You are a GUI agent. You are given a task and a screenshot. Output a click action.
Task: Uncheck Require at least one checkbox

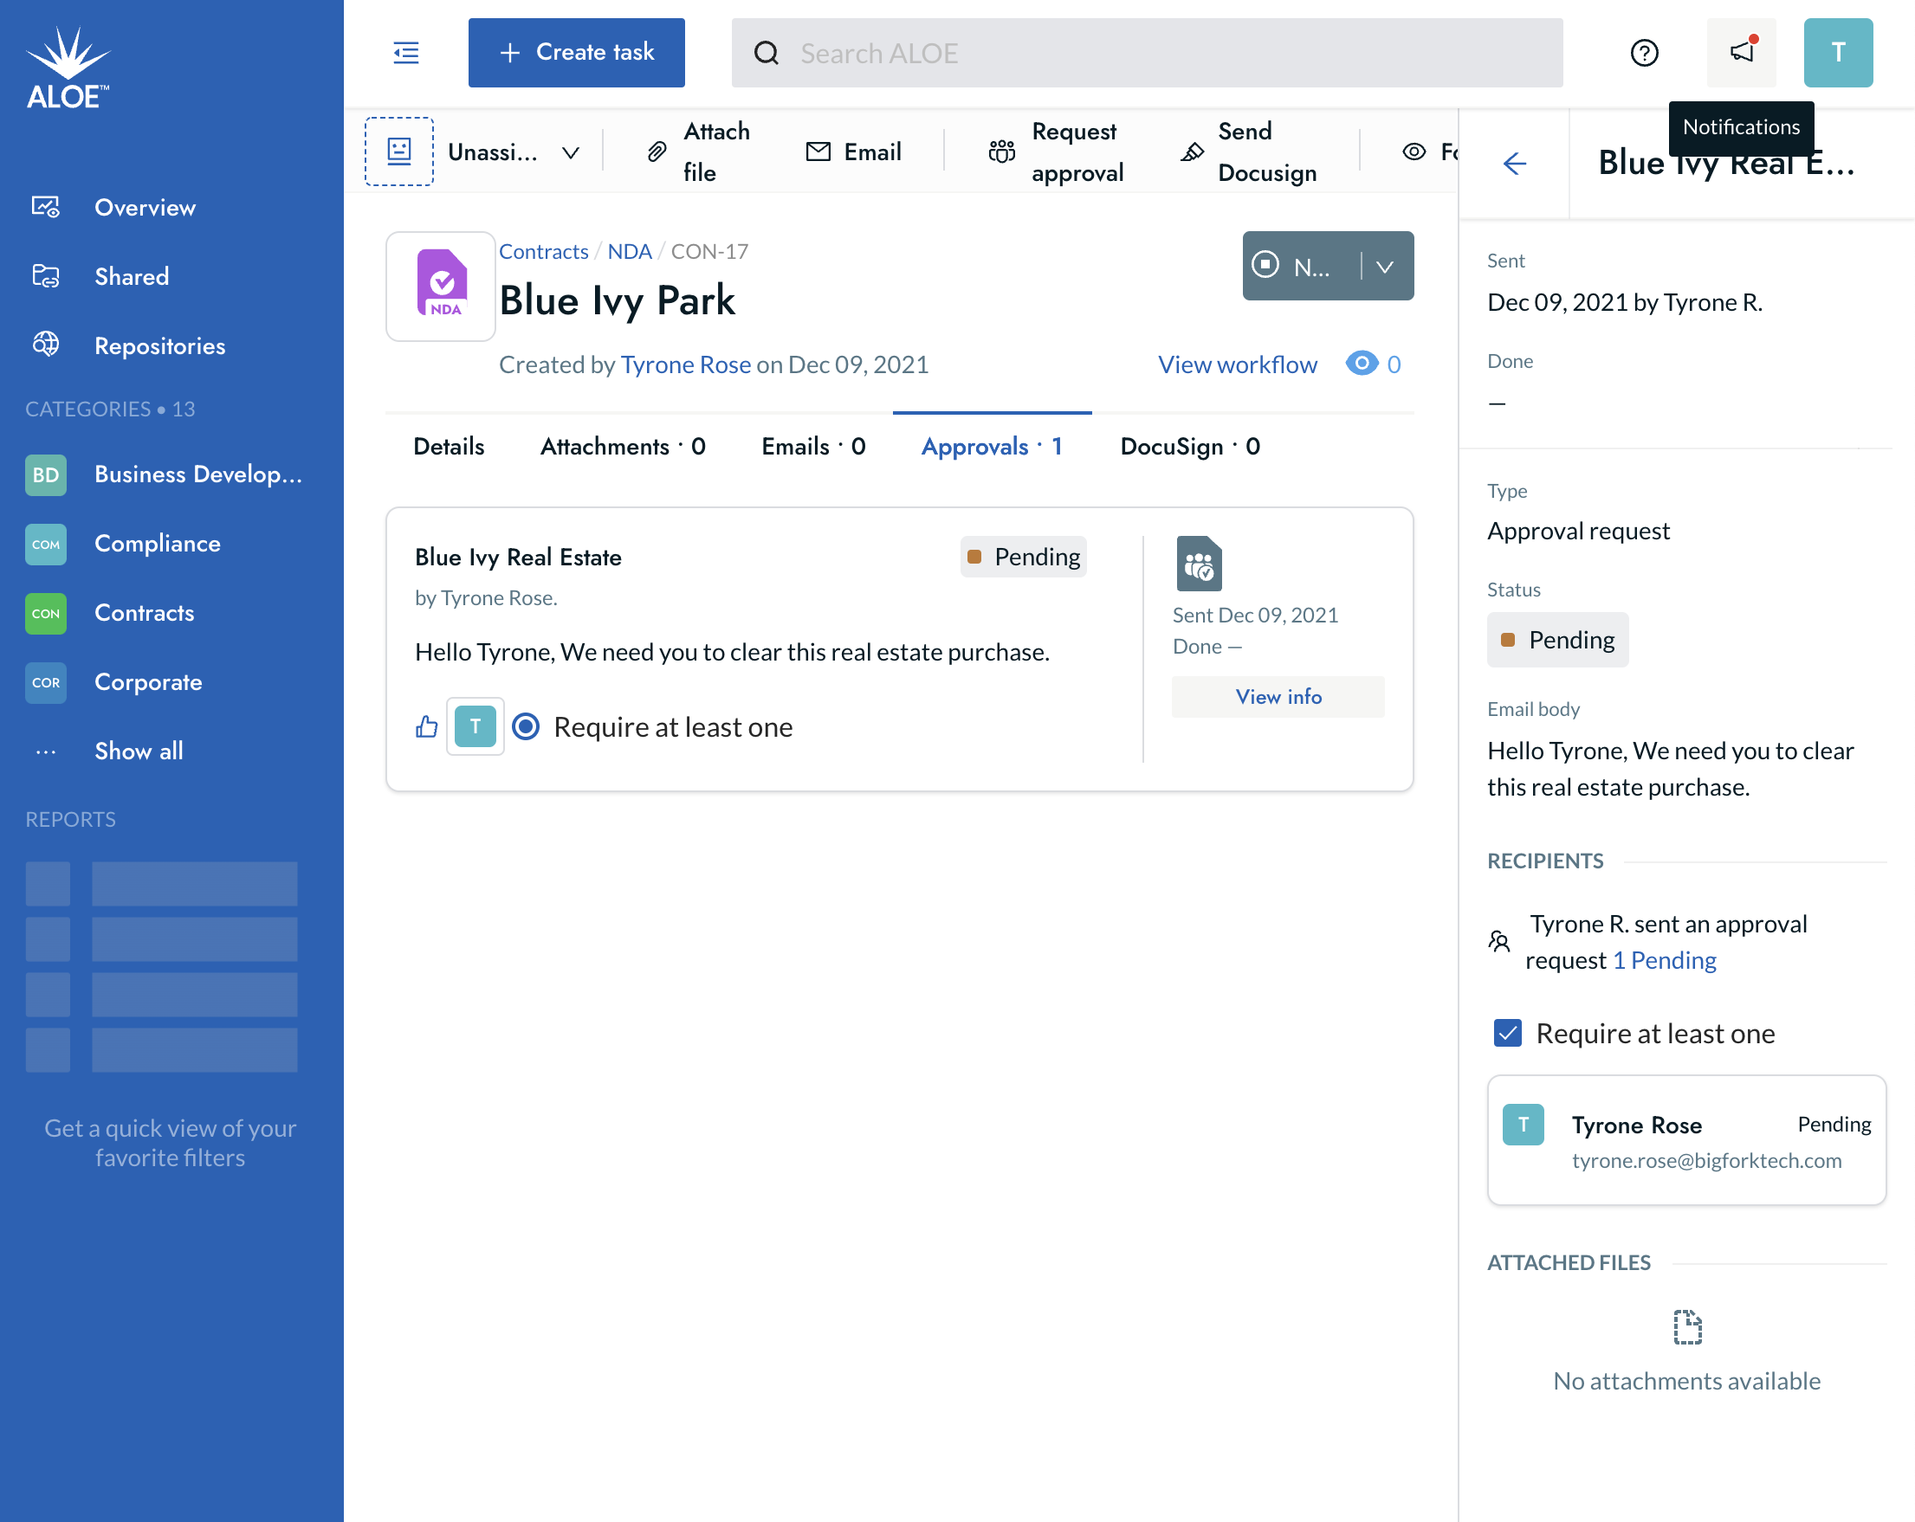(x=1507, y=1033)
